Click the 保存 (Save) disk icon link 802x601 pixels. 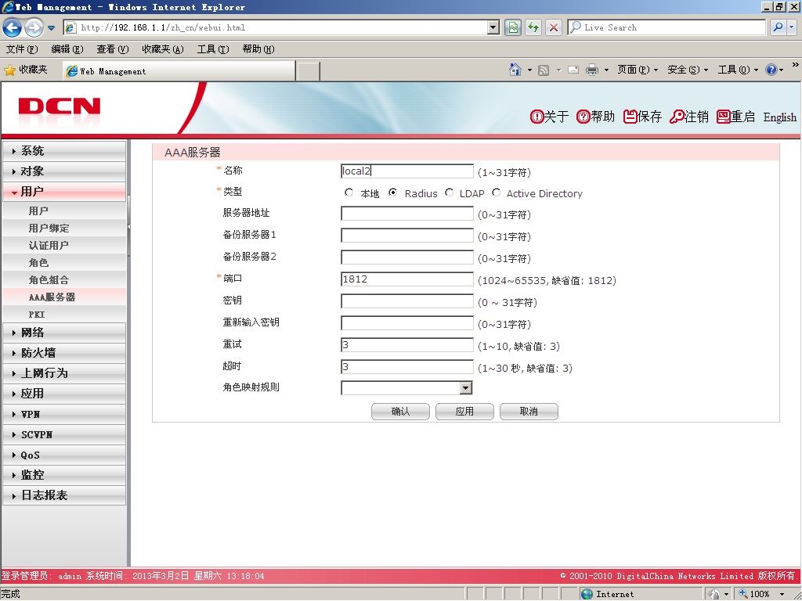point(642,117)
